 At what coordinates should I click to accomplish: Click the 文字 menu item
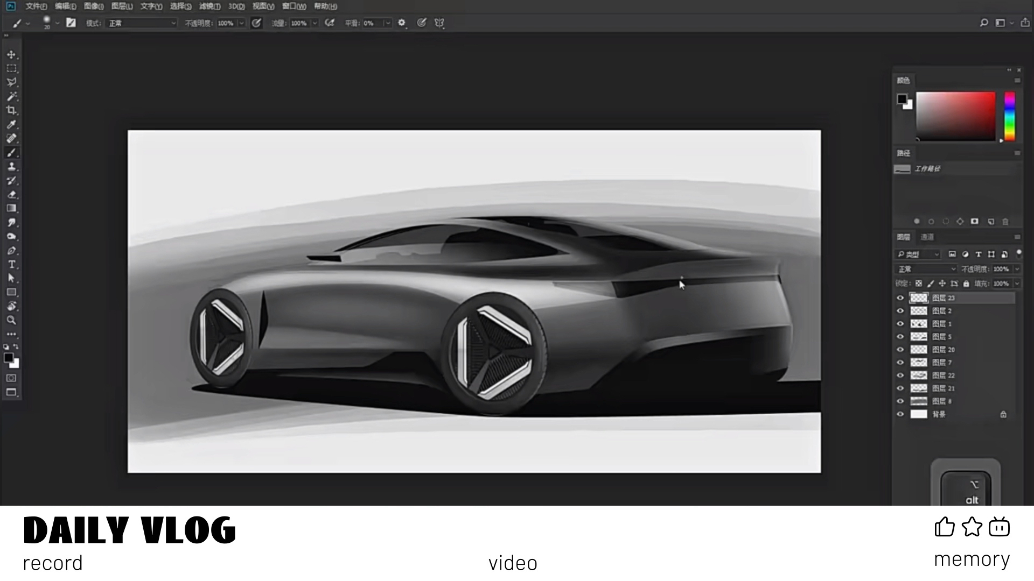[x=150, y=6]
